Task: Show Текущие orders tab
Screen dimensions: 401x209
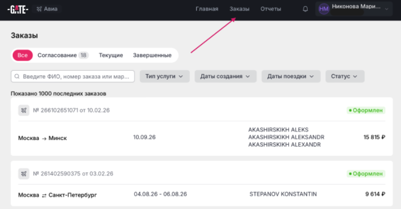Action: click(111, 55)
